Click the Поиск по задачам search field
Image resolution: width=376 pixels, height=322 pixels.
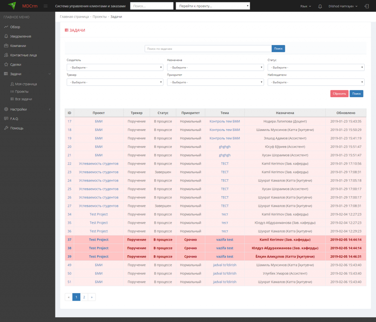click(x=208, y=48)
